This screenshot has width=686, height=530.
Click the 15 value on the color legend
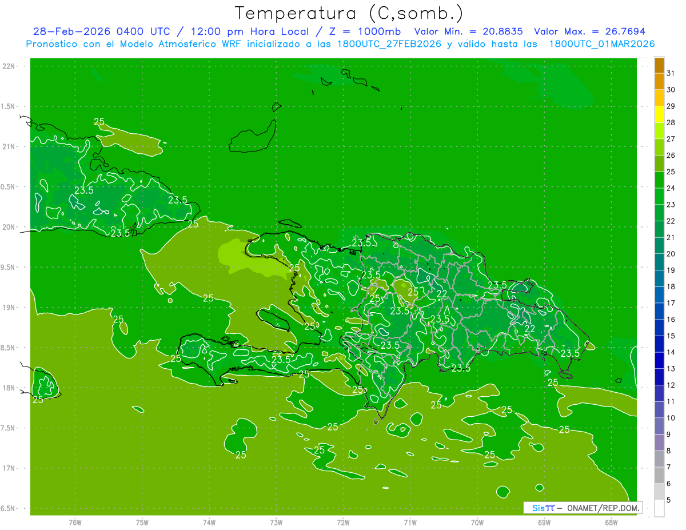point(671,336)
